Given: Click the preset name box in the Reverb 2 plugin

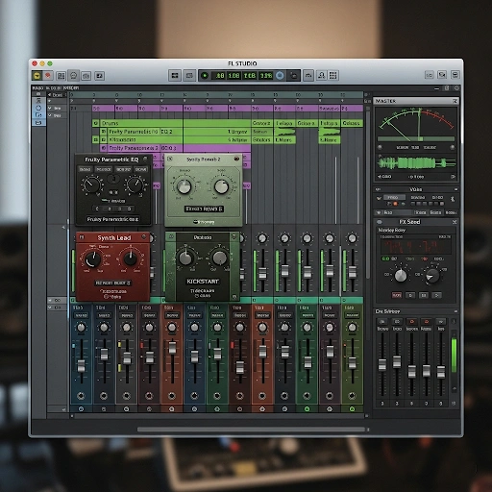Looking at the screenshot, I should (x=204, y=209).
